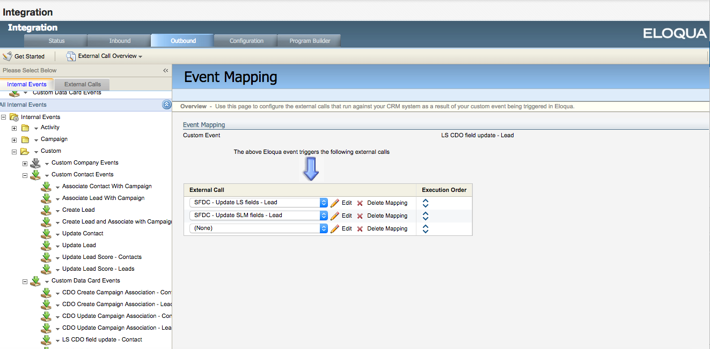
Task: Expand the Custom Company Events node
Action: (25, 163)
